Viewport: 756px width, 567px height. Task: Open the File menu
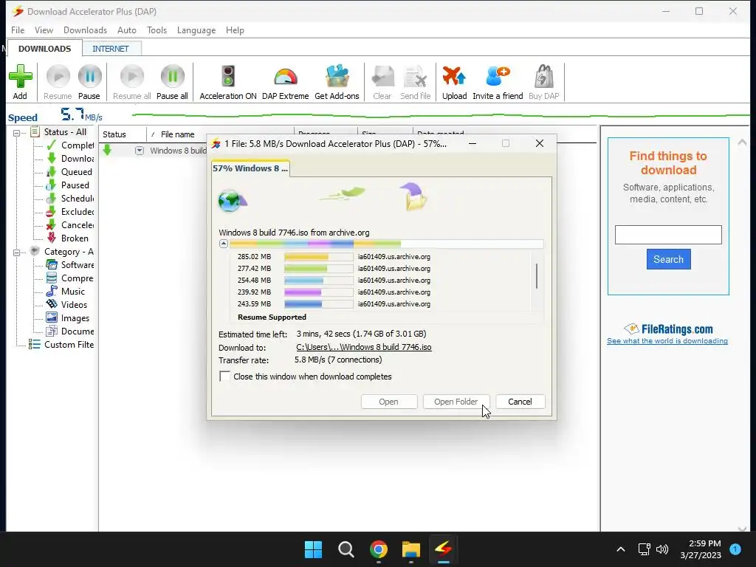pos(18,30)
